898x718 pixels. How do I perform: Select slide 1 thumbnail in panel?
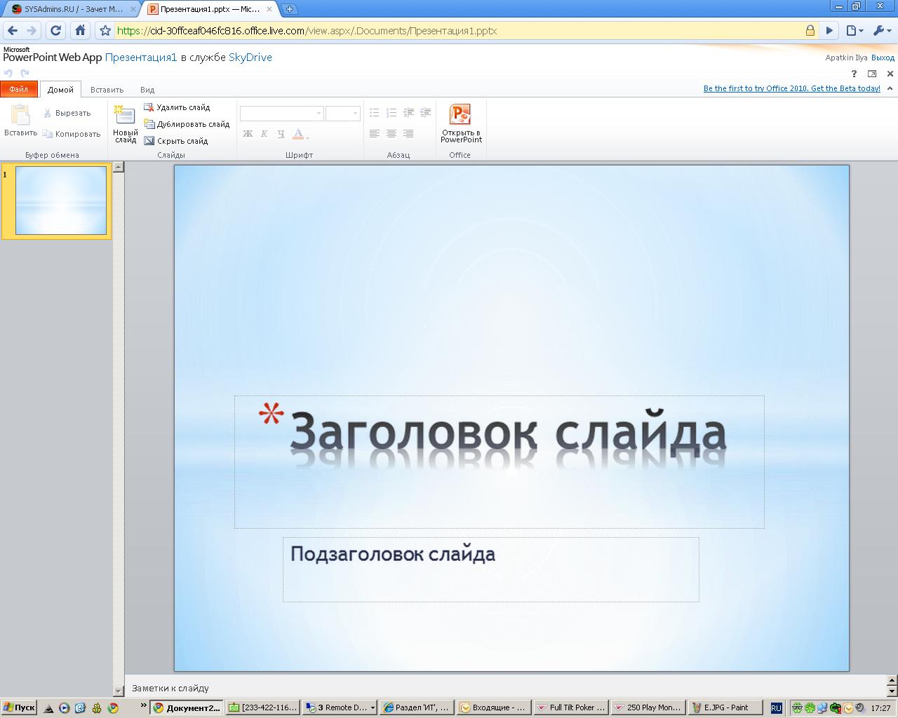(x=60, y=201)
